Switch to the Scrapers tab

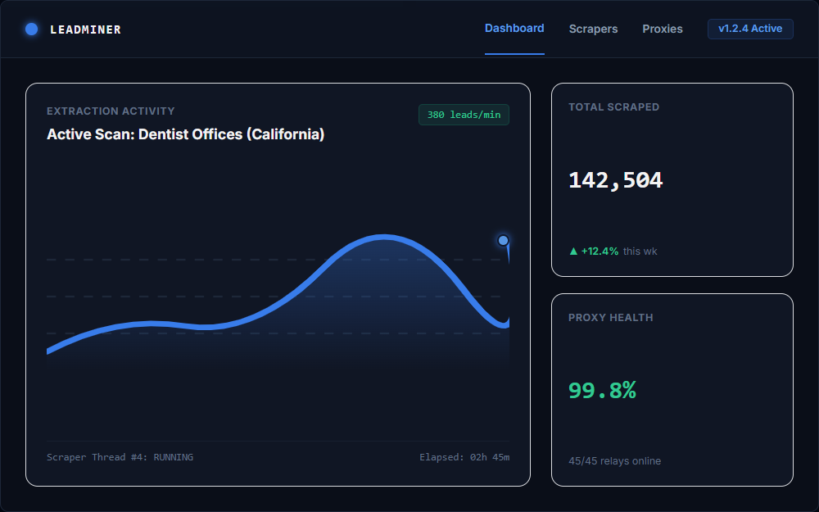[593, 29]
